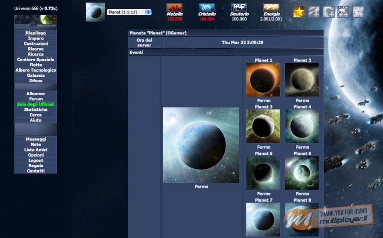Click the second officer icon after the star
Image resolution: width=383 pixels, height=238 pixels.
tap(314, 11)
